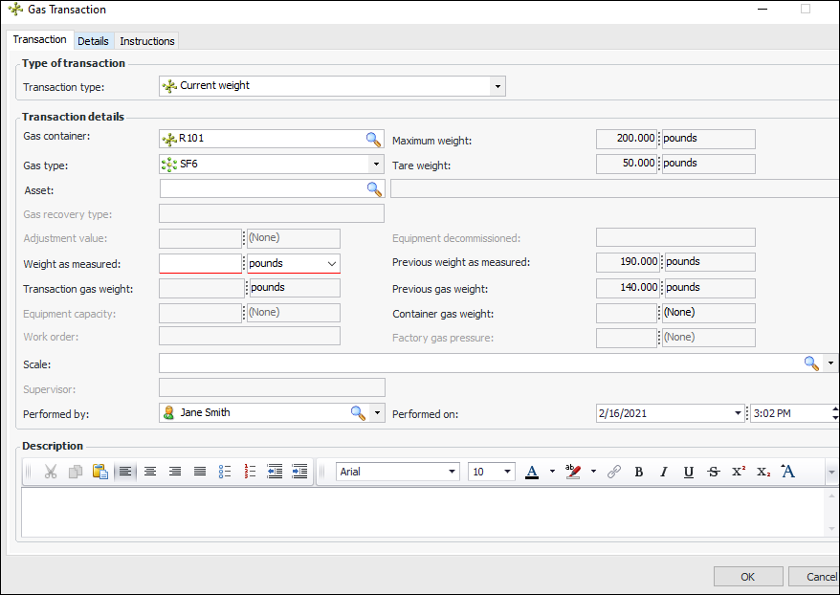The width and height of the screenshot is (840, 595).
Task: Expand the Gas type dropdown
Action: [x=376, y=164]
